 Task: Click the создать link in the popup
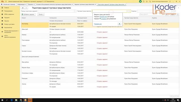click(104, 19)
